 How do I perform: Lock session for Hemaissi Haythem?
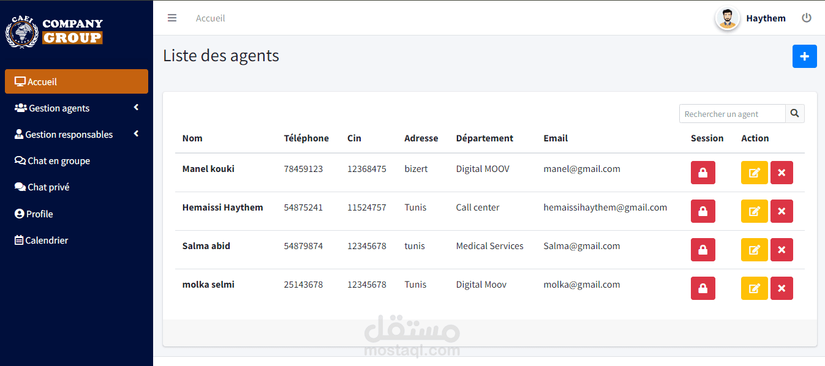(x=703, y=211)
